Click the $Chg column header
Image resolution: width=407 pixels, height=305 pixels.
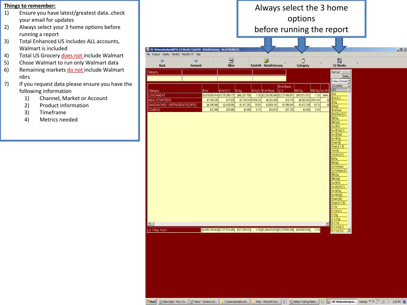click(243, 88)
